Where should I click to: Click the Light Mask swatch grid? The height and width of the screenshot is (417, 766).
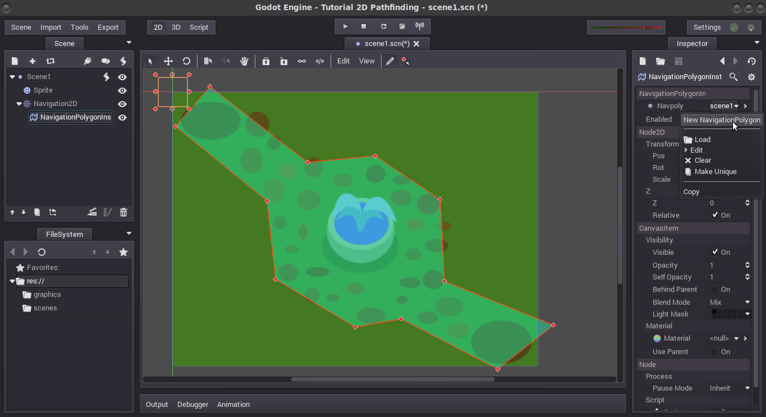pos(728,314)
